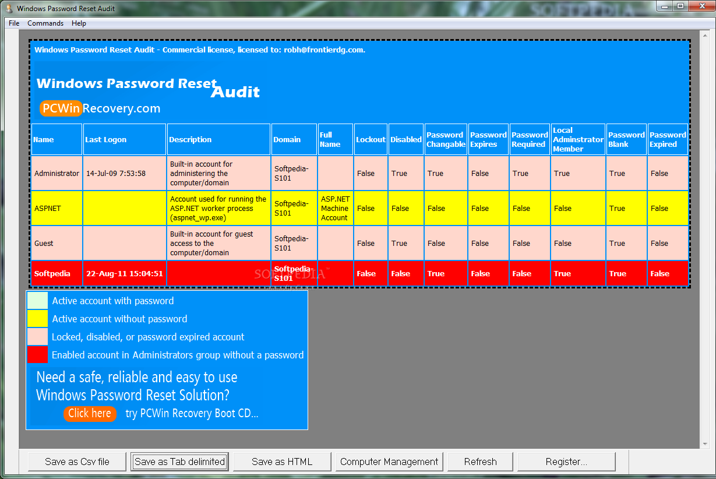Screen dimensions: 716x479
Task: Click 'Enabled account in Administrators group' legend text
Action: pyautogui.click(x=178, y=355)
